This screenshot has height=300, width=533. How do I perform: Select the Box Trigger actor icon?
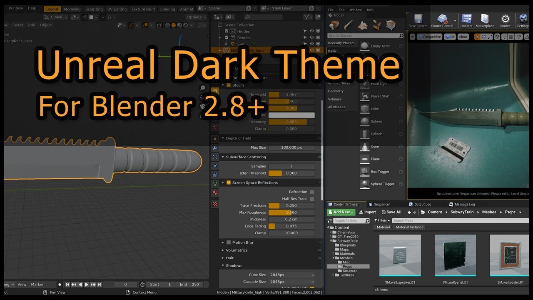point(364,171)
